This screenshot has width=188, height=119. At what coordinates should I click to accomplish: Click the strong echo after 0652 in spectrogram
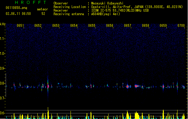pos(48,86)
